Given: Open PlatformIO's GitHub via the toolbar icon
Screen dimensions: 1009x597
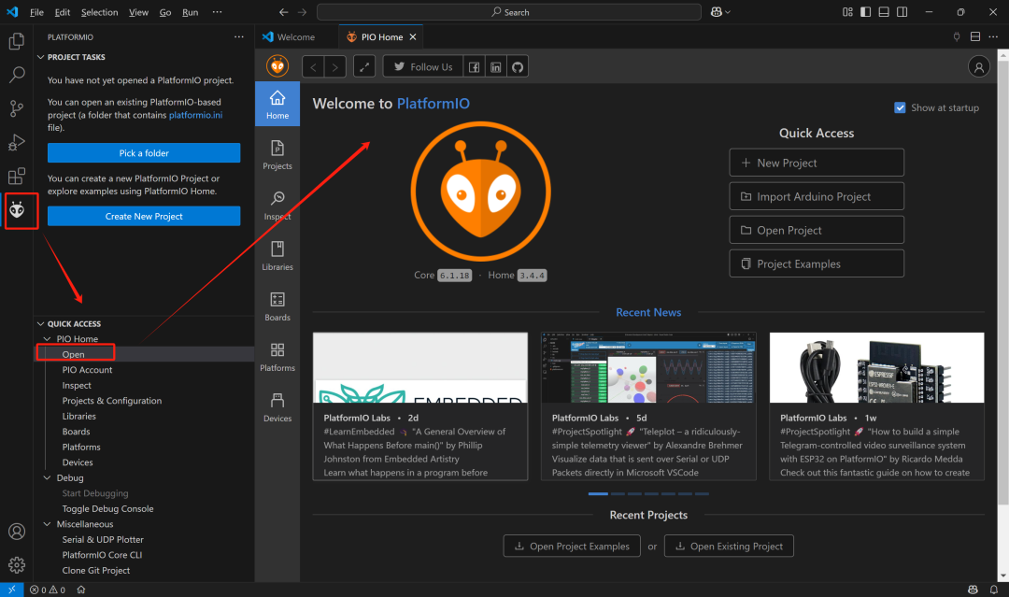Looking at the screenshot, I should tap(518, 66).
